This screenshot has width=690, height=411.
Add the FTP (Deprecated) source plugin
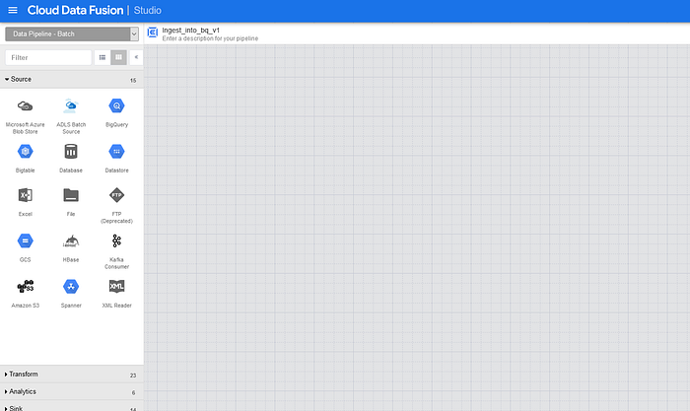pos(116,205)
